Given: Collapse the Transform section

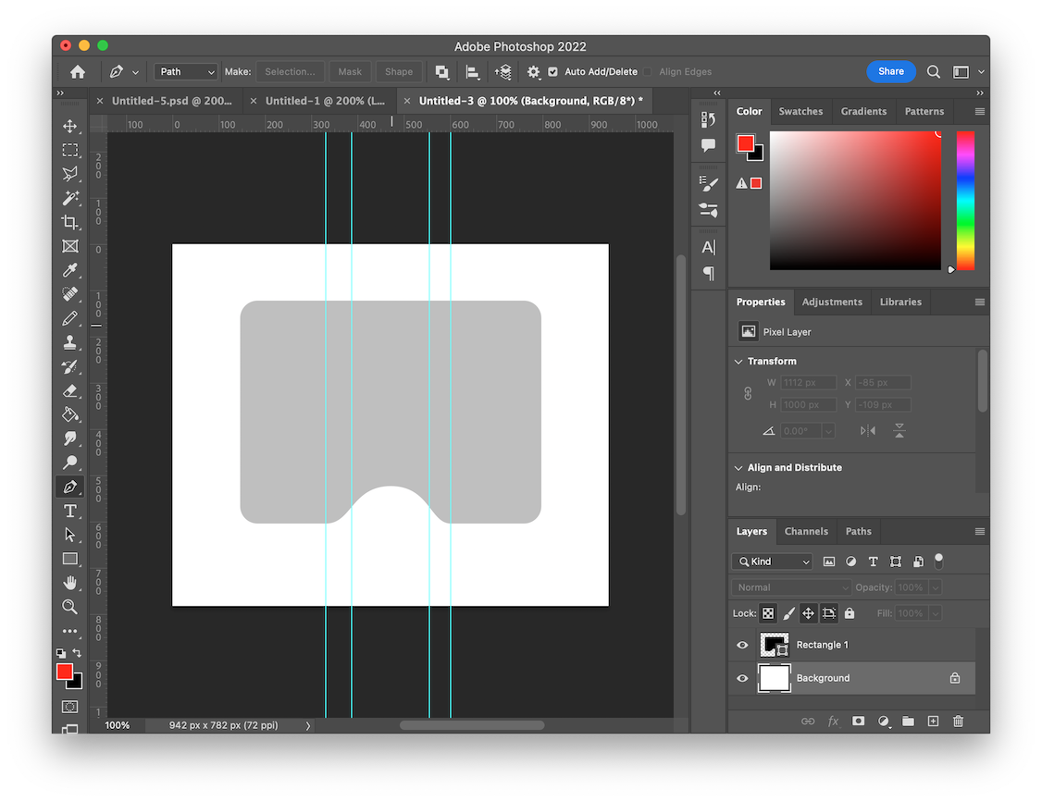Looking at the screenshot, I should coord(738,362).
